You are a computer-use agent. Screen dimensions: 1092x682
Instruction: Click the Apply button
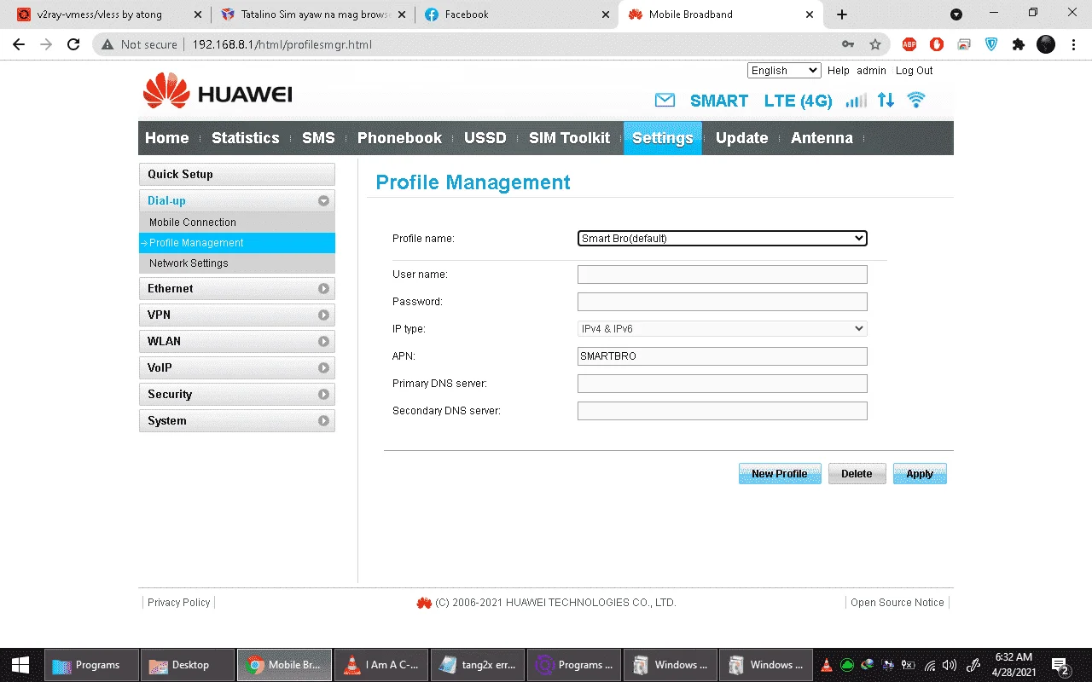920,474
